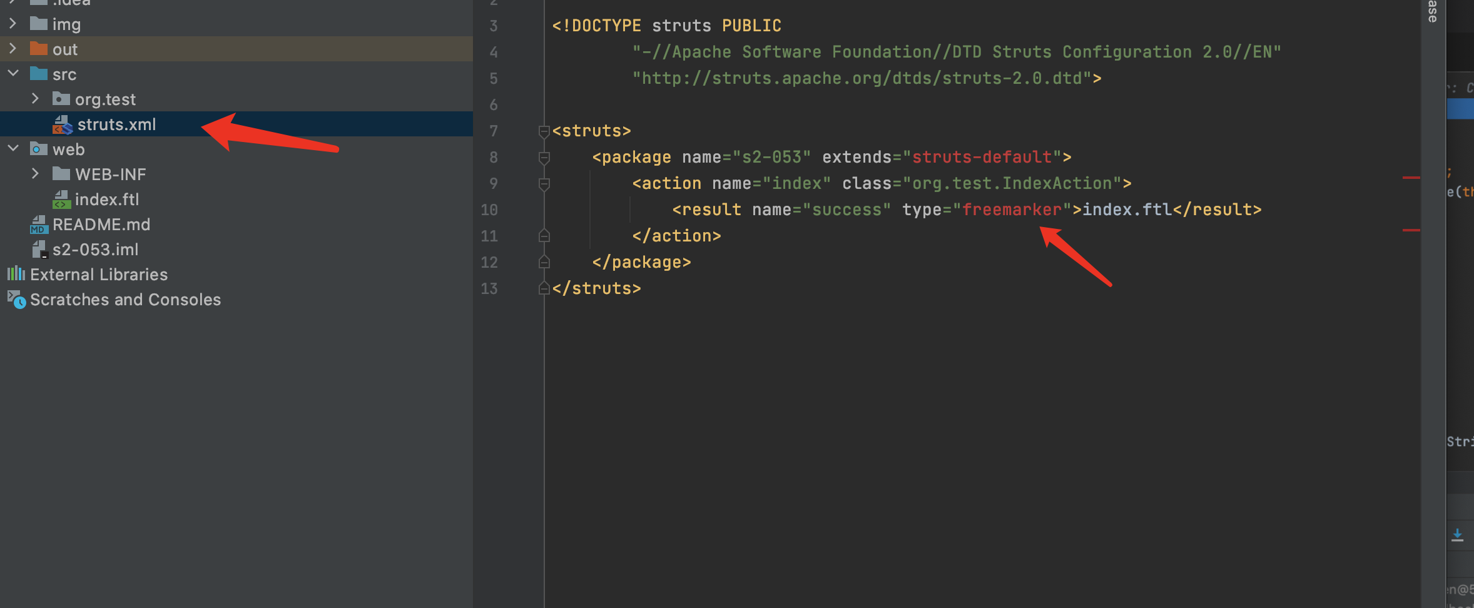Collapse the web folder chevron
1474x608 pixels.
click(x=13, y=149)
